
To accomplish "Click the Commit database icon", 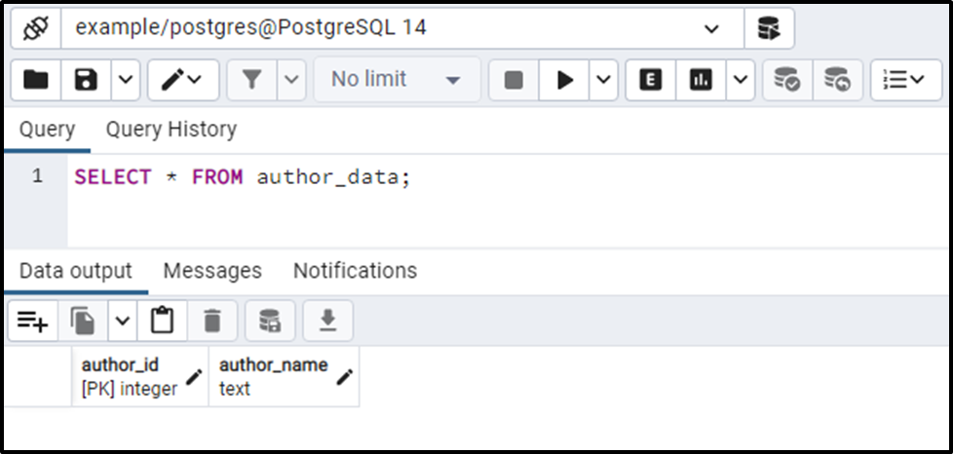I will (x=787, y=80).
